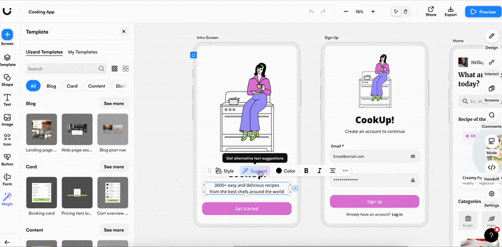Expand the more options ellipsis menu
The height and width of the screenshot is (247, 502).
[x=345, y=171]
